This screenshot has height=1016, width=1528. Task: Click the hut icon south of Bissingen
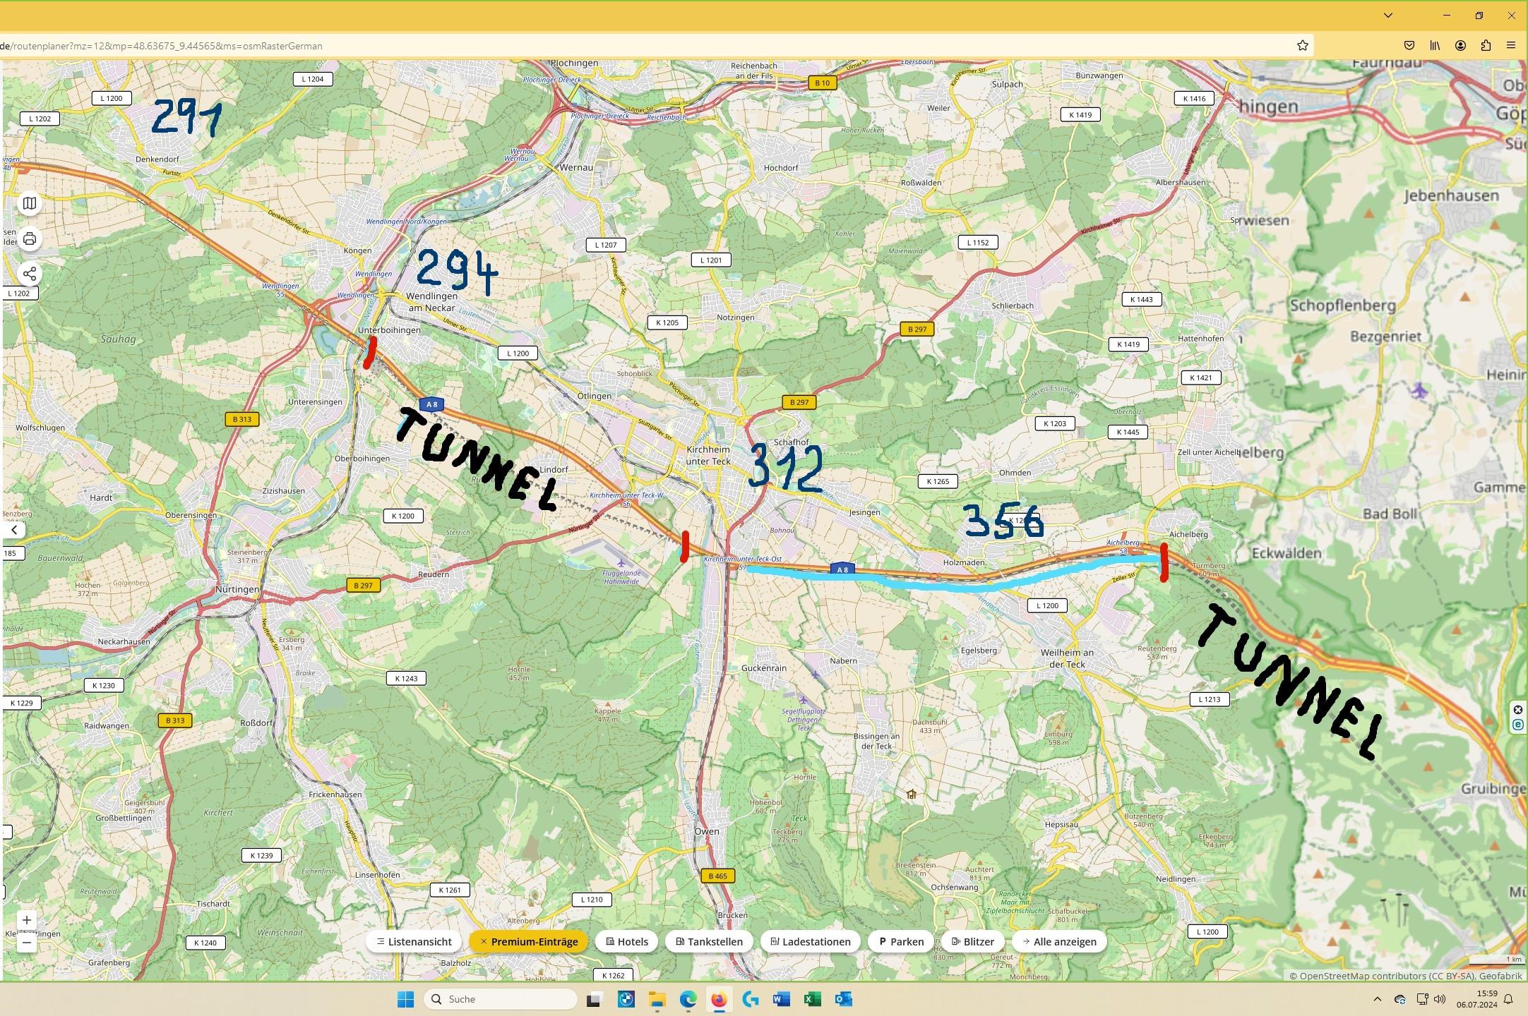[x=912, y=794]
